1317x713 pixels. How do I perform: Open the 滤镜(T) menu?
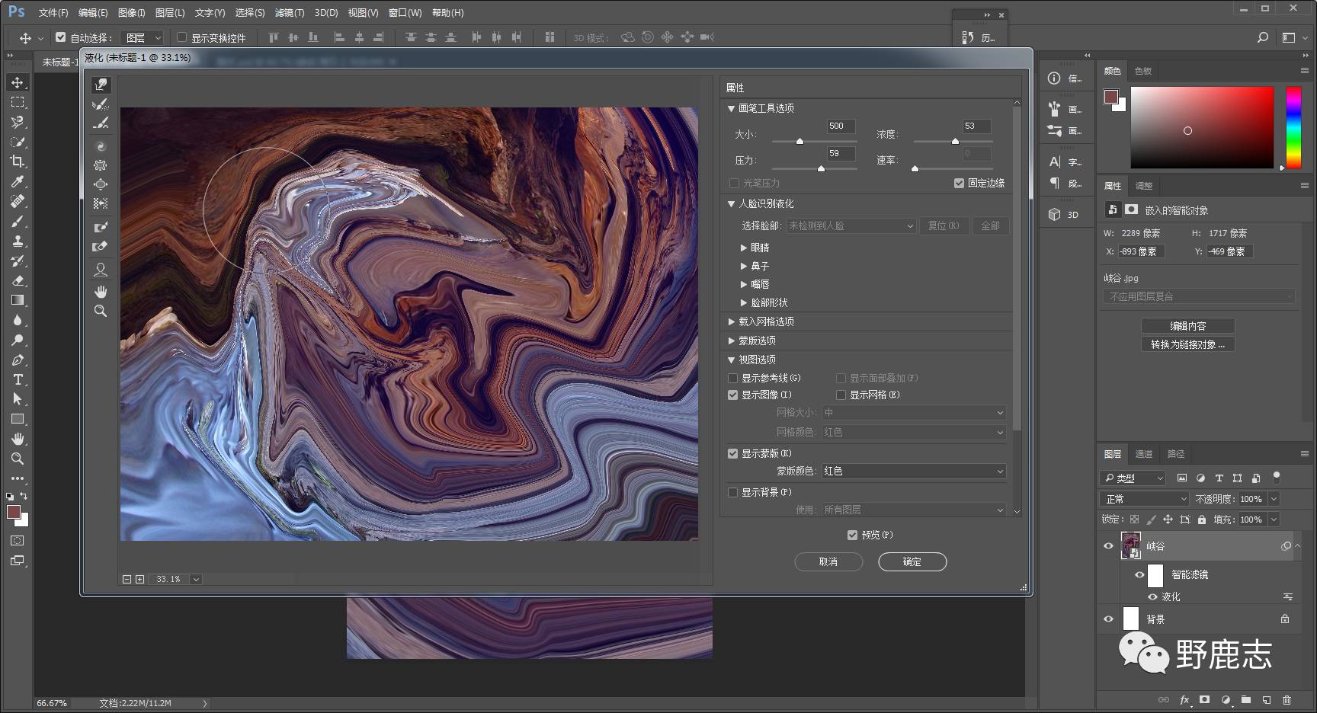click(289, 13)
